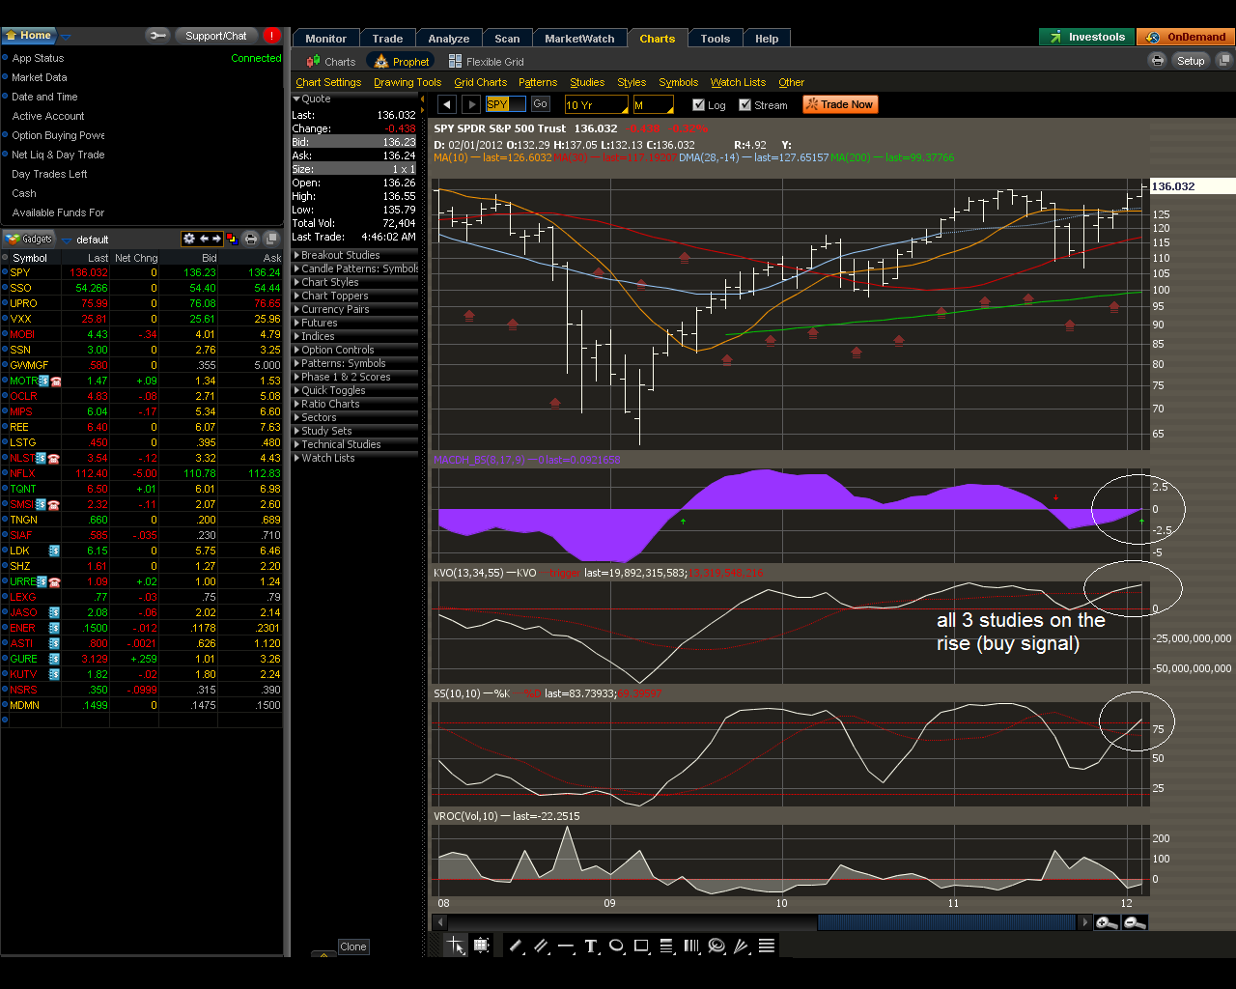Open the time range 10 Yr dropdown
This screenshot has height=989, width=1236.
pos(596,104)
